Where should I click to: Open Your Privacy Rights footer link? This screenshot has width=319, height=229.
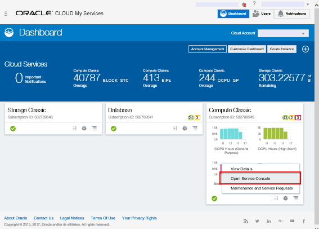point(140,218)
